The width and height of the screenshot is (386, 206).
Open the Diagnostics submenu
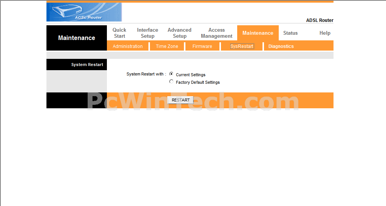[281, 46]
